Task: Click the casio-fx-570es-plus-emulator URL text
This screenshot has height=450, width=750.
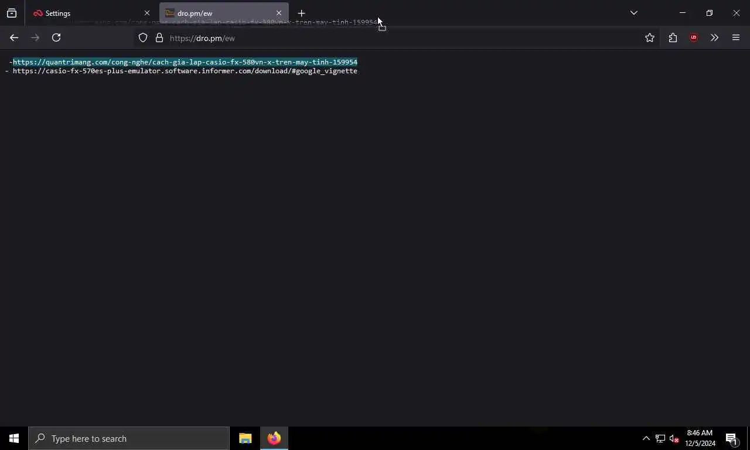Action: click(x=185, y=71)
